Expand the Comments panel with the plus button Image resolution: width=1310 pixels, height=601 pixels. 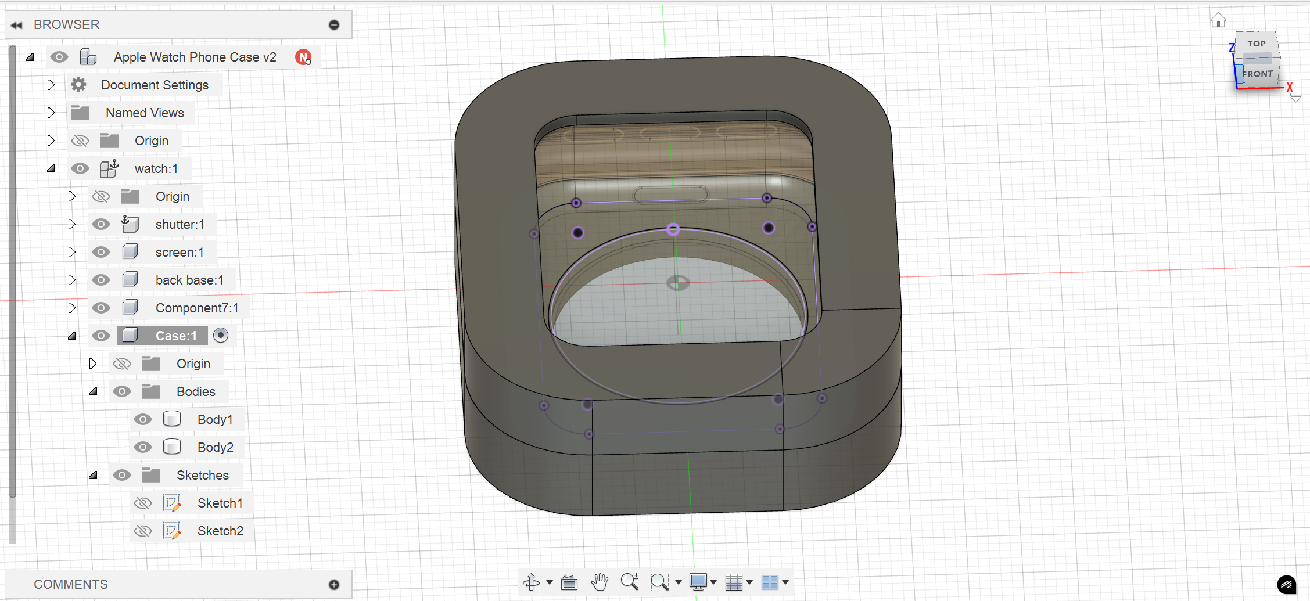click(x=334, y=585)
